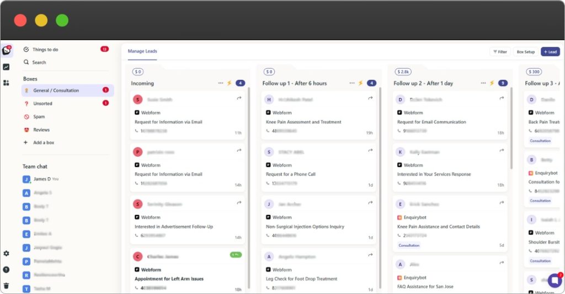Click the Incoming column scrollbar
The image size is (565, 294).
[249, 187]
